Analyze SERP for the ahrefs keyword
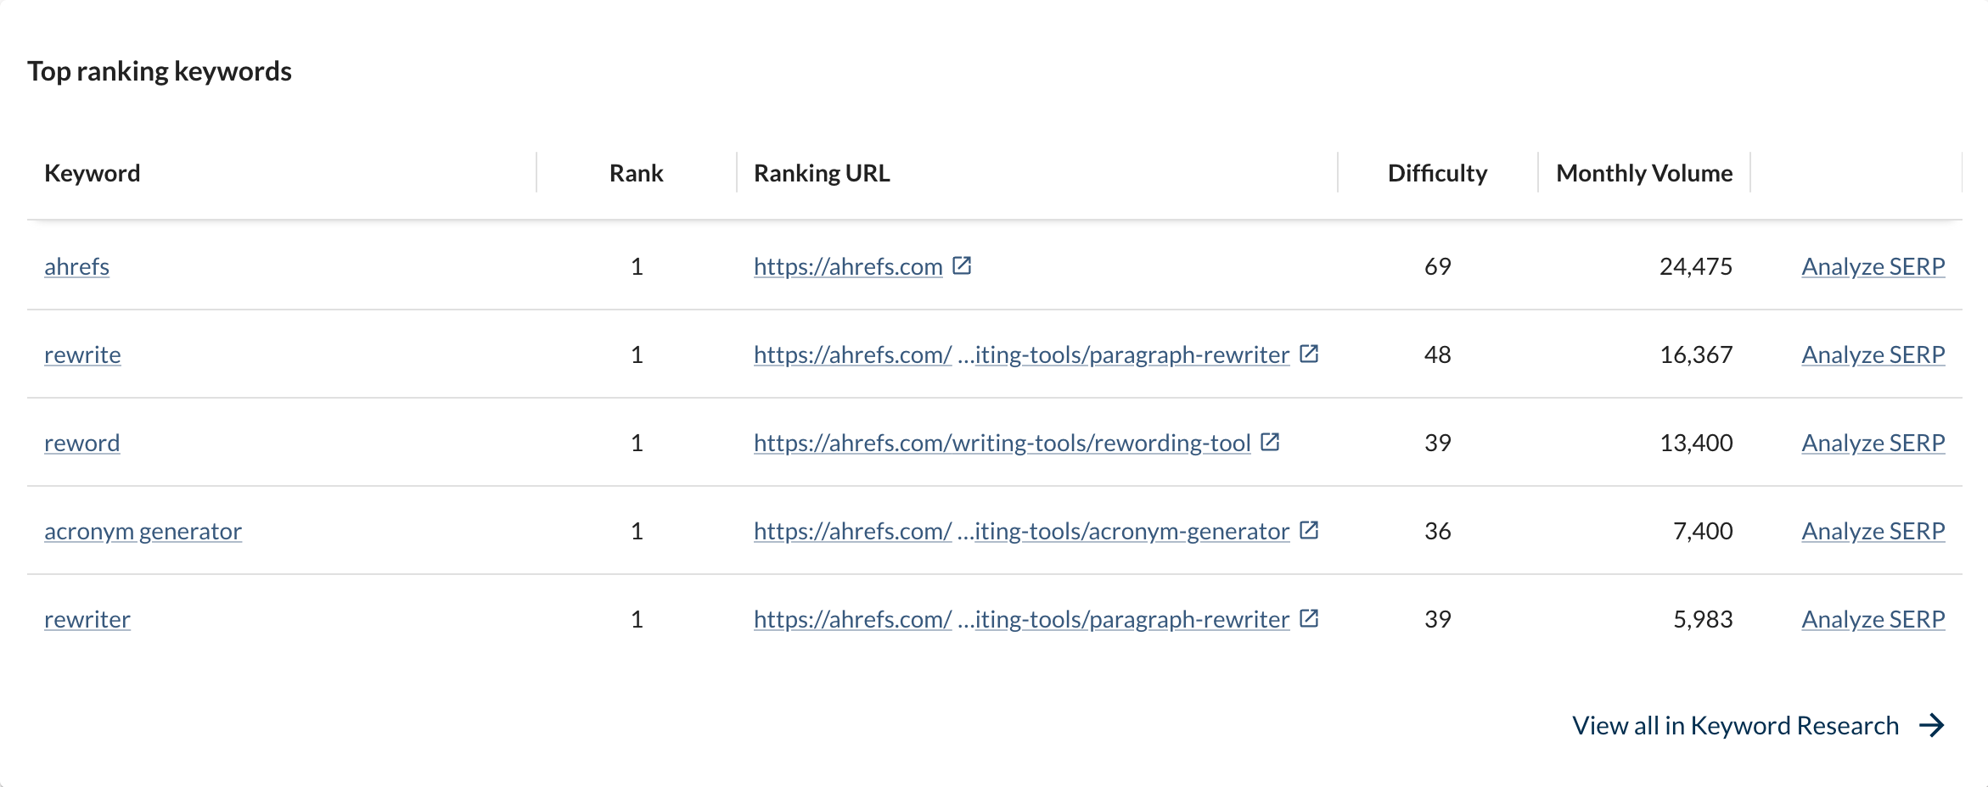 pyautogui.click(x=1873, y=266)
